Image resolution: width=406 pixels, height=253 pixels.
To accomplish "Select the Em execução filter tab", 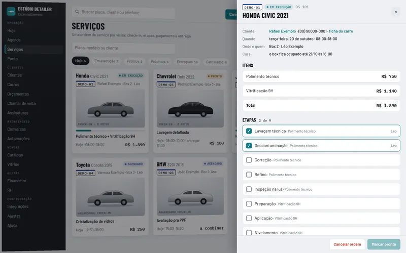I will pyautogui.click(x=106, y=61).
